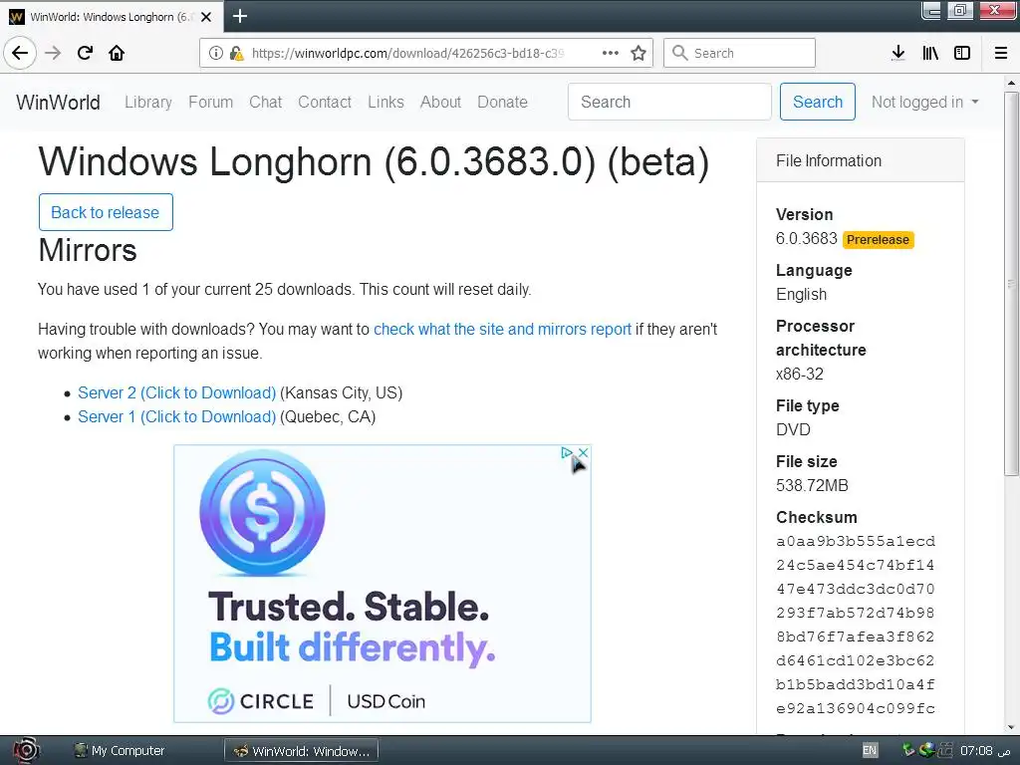This screenshot has height=765, width=1020.
Task: Open the Chat menu item
Action: [265, 103]
